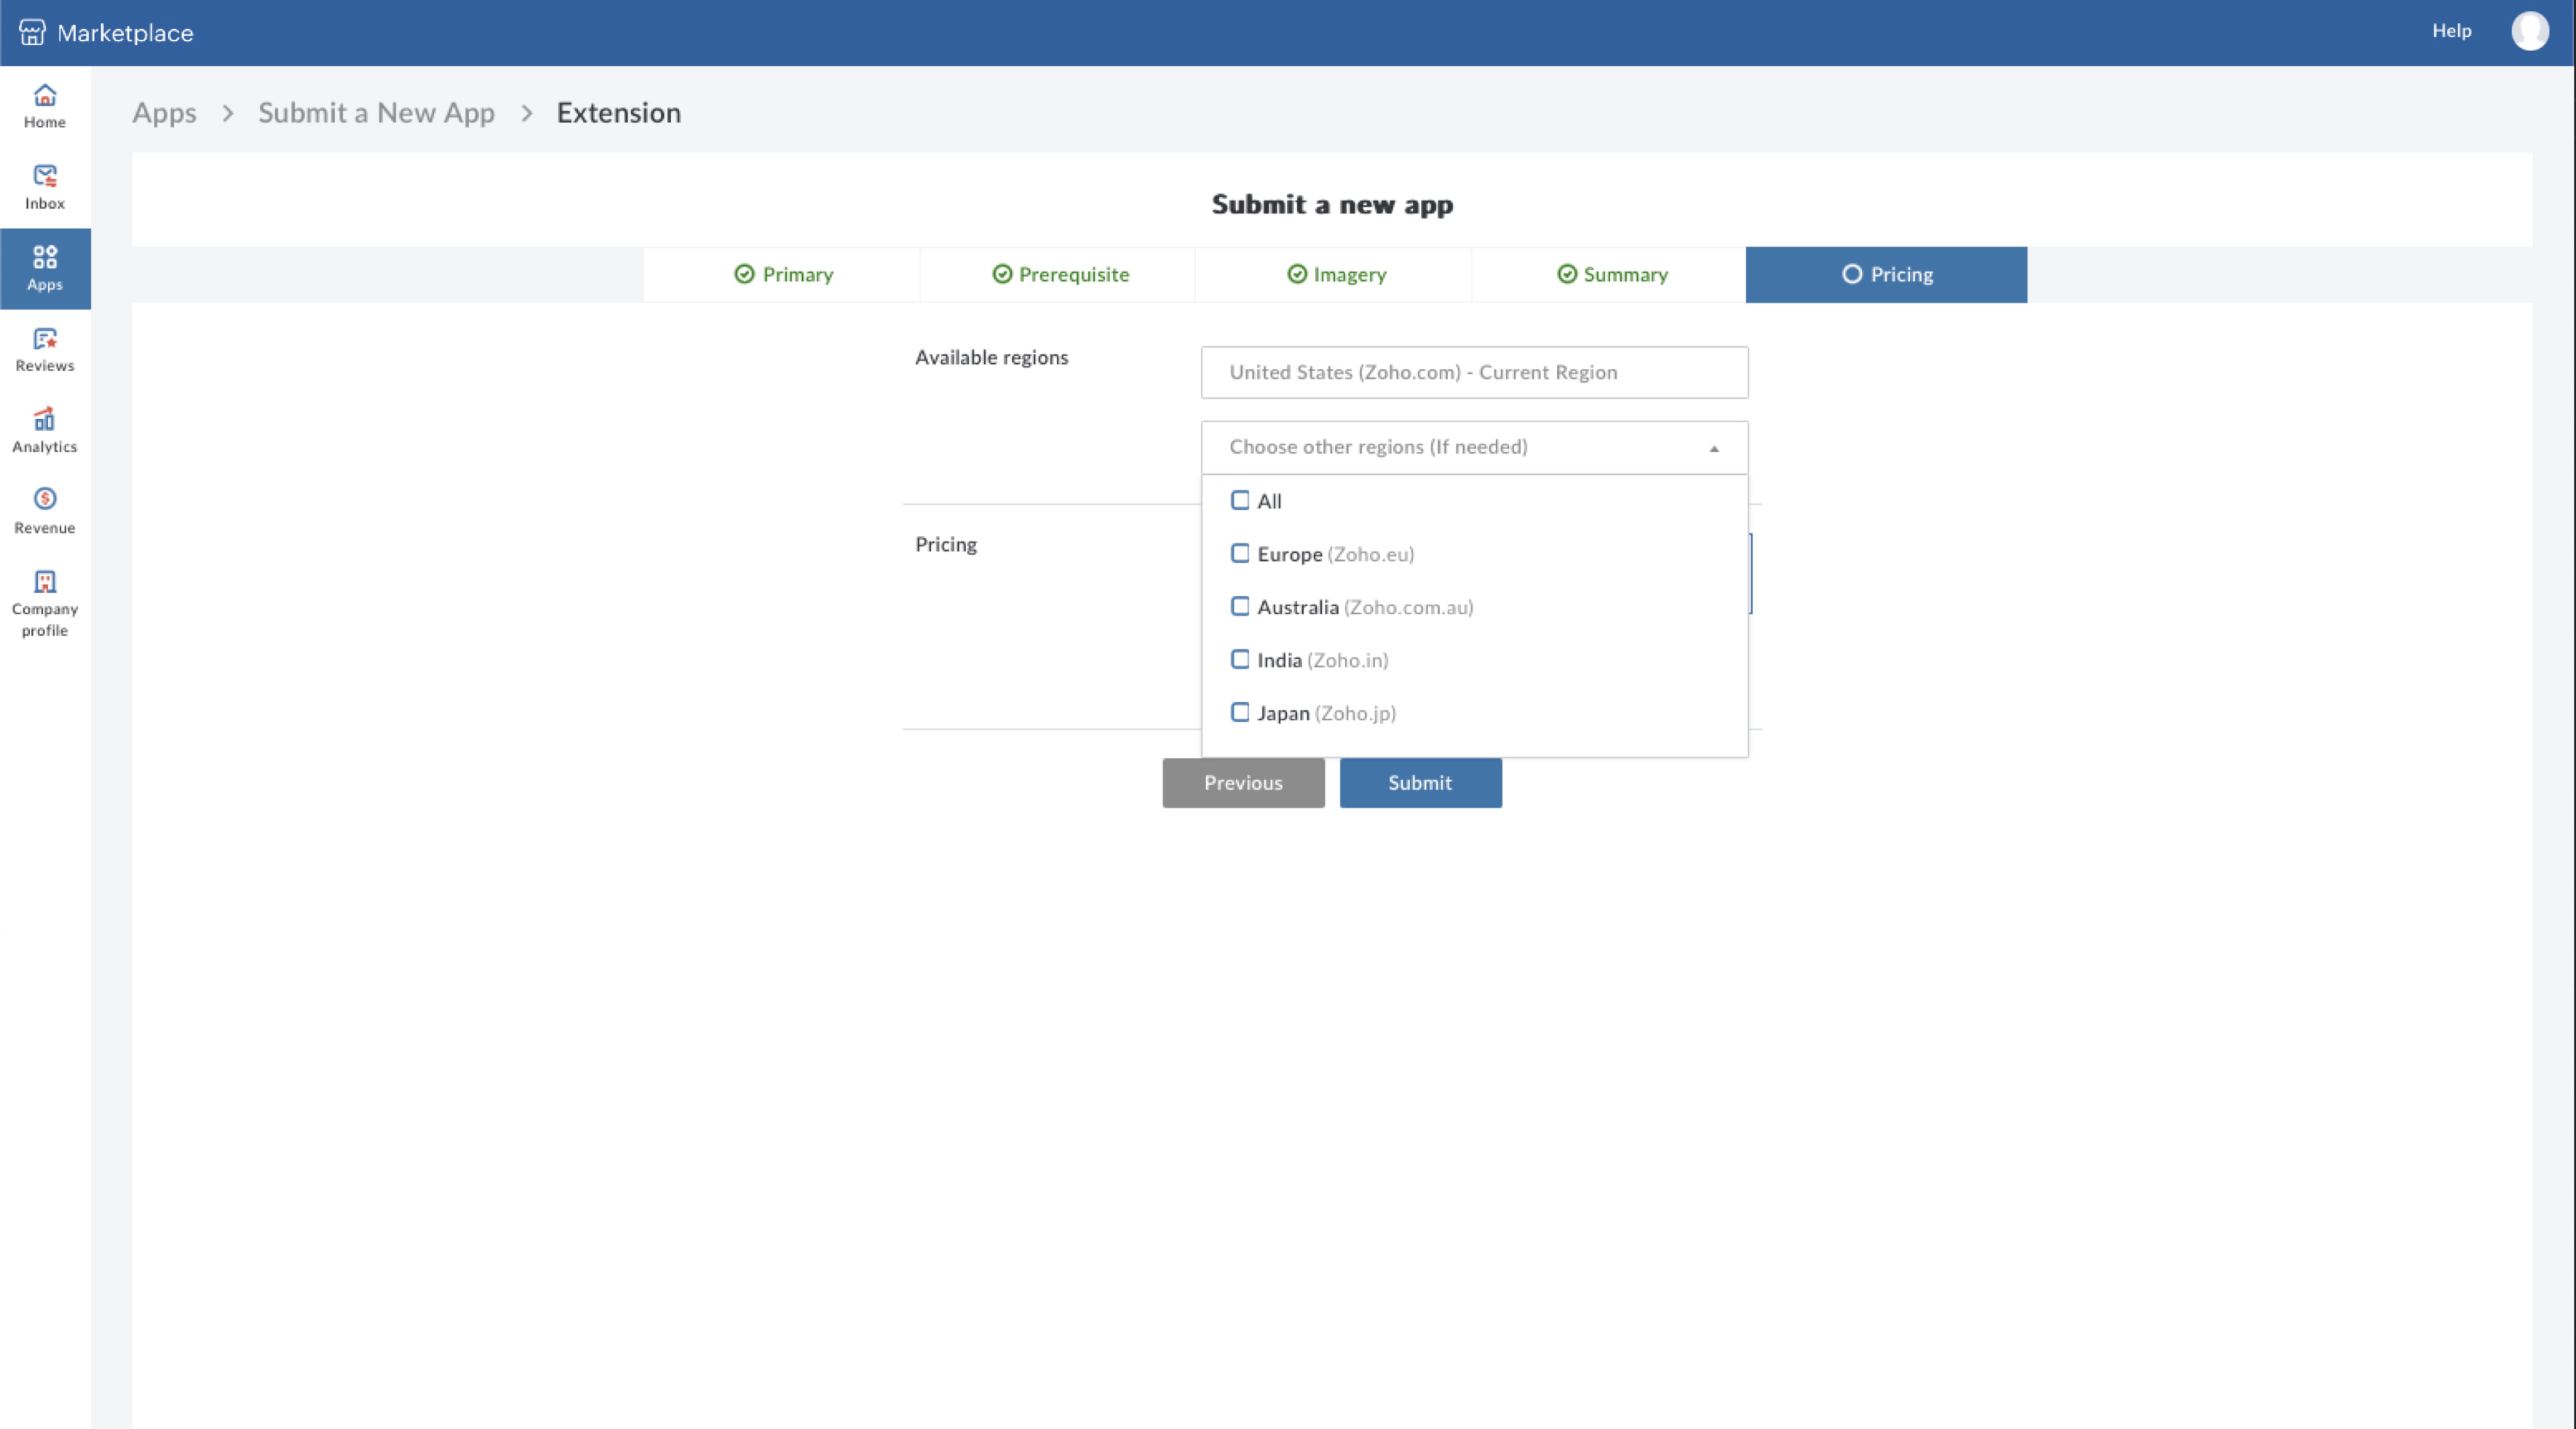2576x1429 pixels.
Task: Click the Submit button
Action: pos(1420,782)
